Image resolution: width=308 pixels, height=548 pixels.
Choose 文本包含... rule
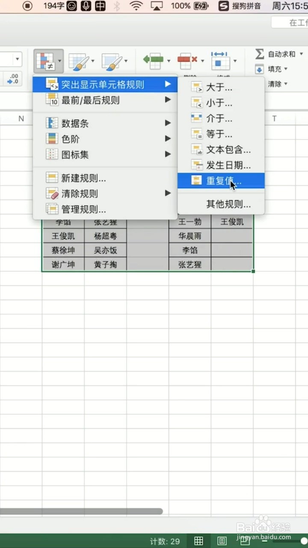pyautogui.click(x=221, y=149)
